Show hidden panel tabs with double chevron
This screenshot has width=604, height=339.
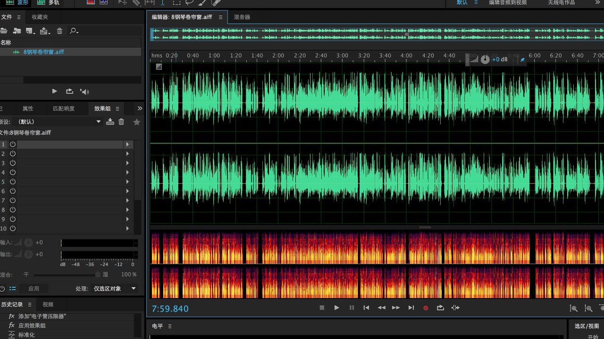click(x=140, y=108)
